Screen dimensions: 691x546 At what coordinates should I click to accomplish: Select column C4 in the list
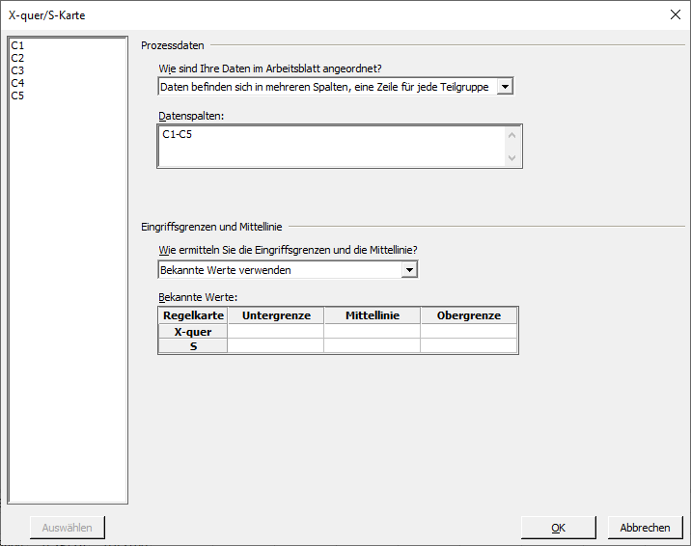tap(17, 83)
